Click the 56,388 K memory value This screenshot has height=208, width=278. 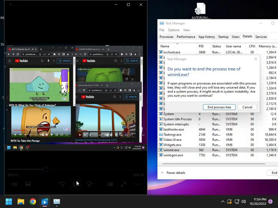(x=270, y=140)
